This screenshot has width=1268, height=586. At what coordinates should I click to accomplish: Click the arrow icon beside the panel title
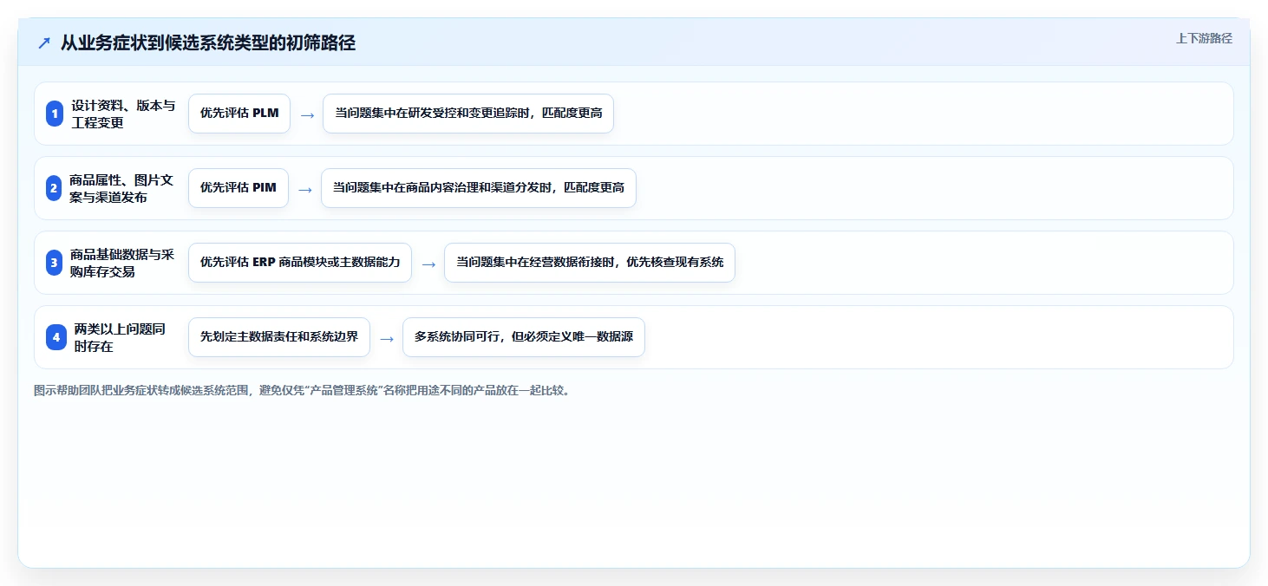44,43
